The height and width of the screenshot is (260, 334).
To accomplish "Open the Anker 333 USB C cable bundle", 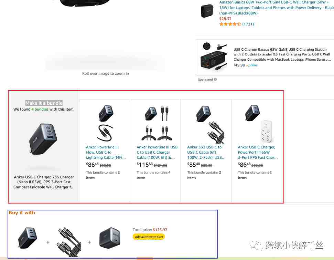I will pyautogui.click(x=206, y=152).
